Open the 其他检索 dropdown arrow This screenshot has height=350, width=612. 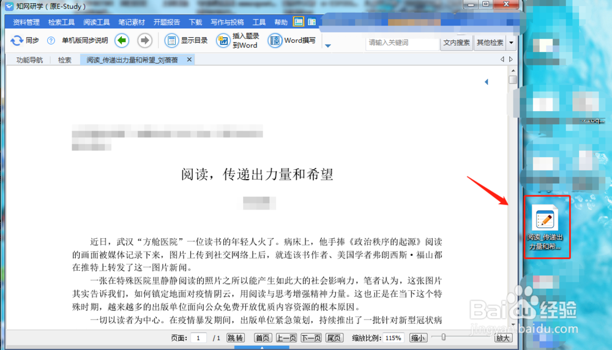point(511,43)
